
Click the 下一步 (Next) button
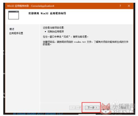[92, 108]
